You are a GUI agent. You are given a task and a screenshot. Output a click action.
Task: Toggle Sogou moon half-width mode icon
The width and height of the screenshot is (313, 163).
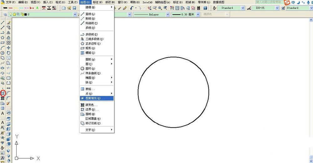(298, 2)
